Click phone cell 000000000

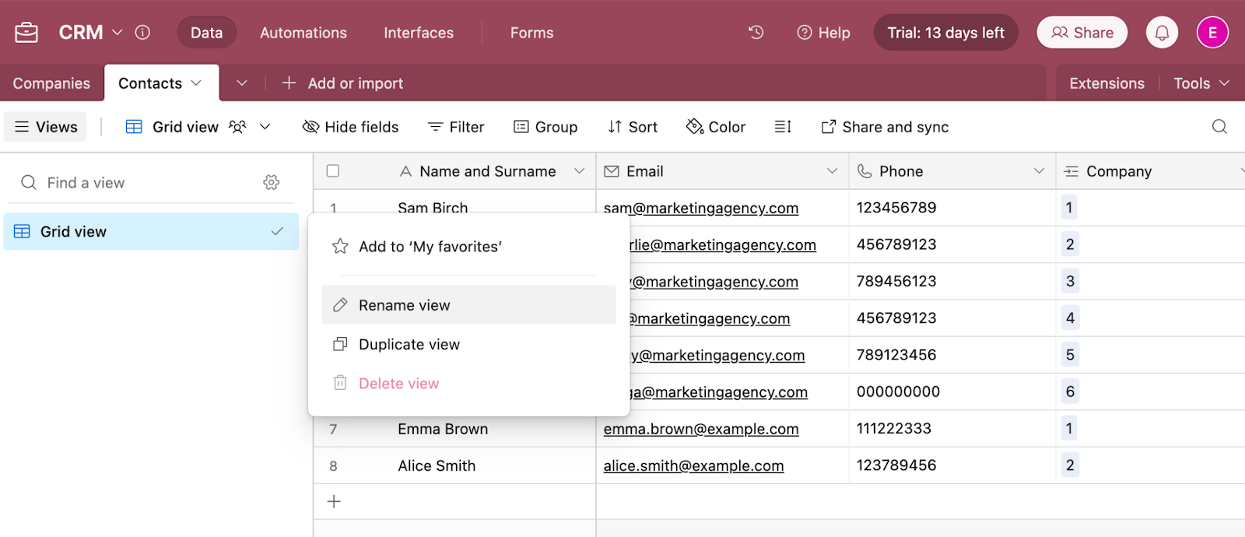pyautogui.click(x=952, y=391)
